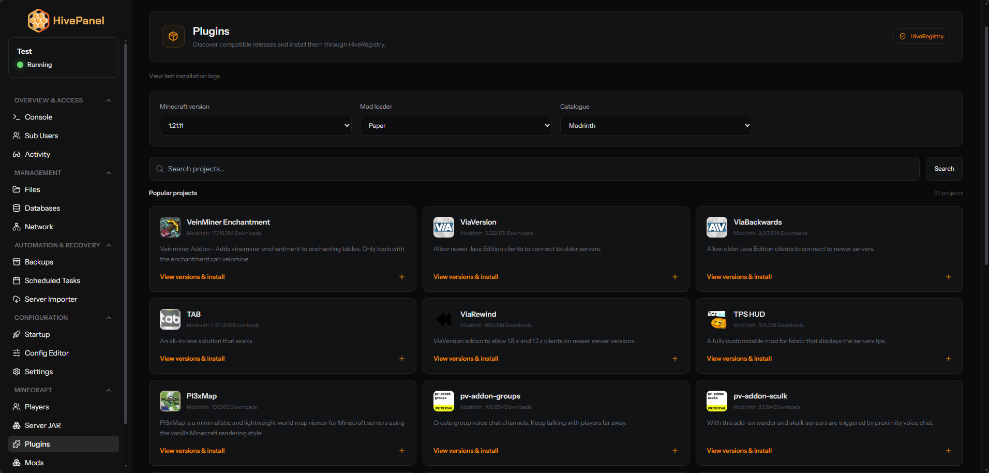
Task: Click the Settings gear icon
Action: point(17,372)
